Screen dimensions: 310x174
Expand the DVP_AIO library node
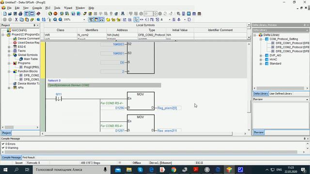click(x=261, y=56)
